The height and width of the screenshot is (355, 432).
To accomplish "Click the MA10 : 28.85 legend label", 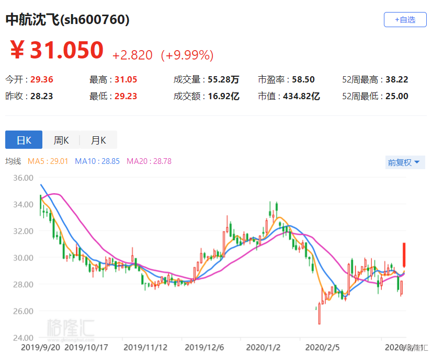I will tap(97, 161).
